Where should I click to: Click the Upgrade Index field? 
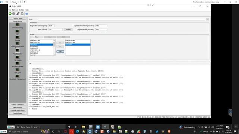coord(101,29)
